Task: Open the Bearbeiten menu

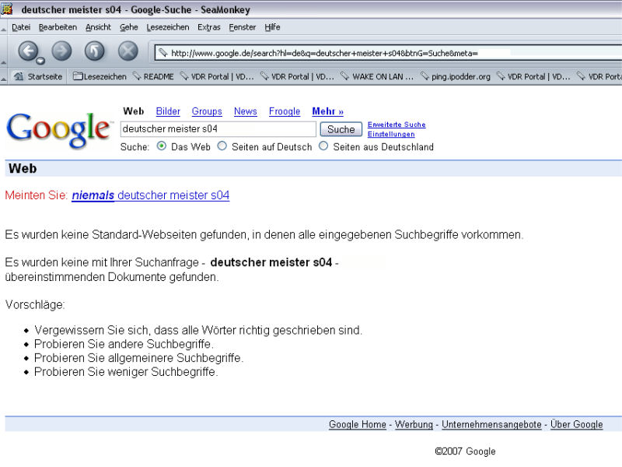Action: pyautogui.click(x=58, y=26)
